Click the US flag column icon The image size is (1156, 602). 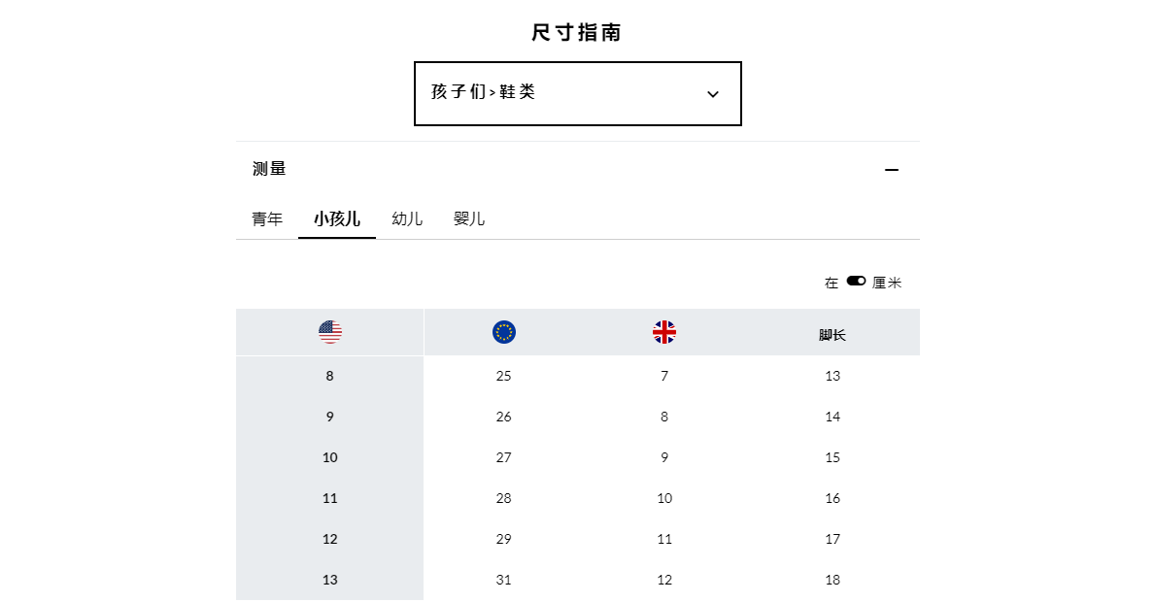(x=330, y=332)
